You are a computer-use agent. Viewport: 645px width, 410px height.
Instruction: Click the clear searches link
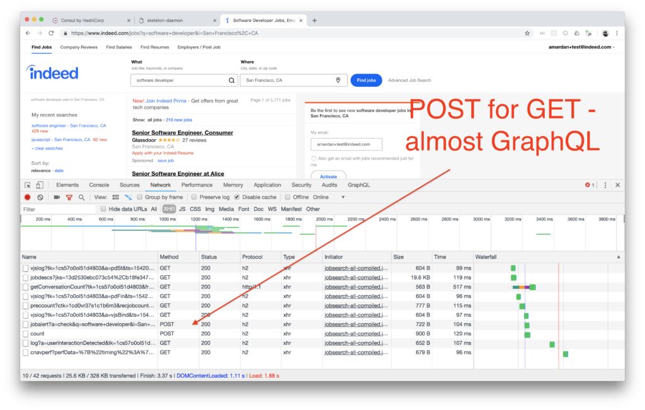pyautogui.click(x=49, y=148)
